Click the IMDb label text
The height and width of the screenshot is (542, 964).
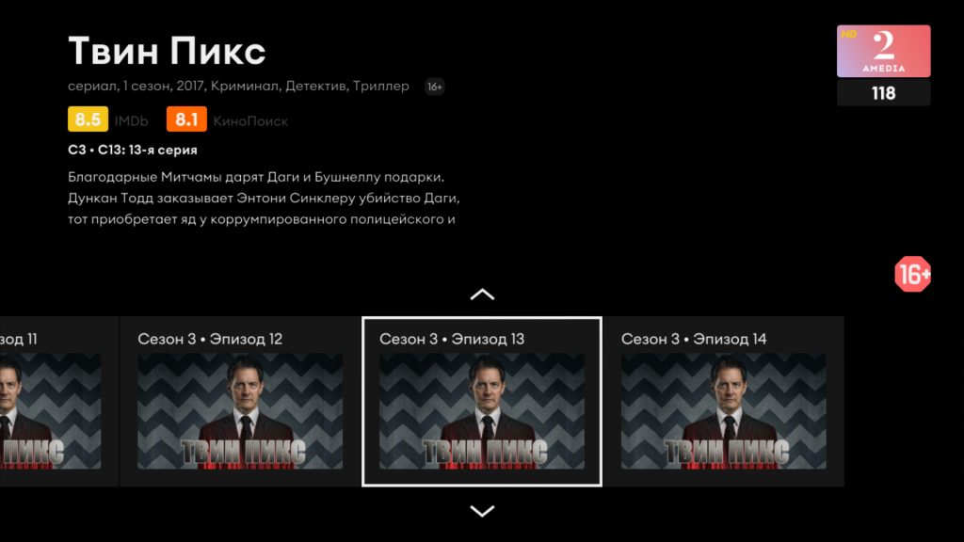click(131, 121)
